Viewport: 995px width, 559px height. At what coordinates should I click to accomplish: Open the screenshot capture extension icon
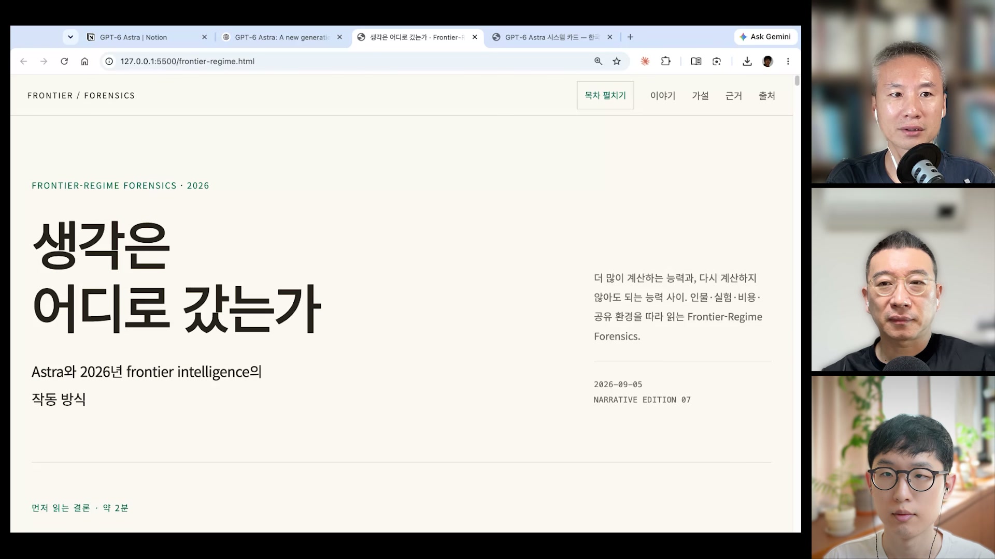click(717, 61)
